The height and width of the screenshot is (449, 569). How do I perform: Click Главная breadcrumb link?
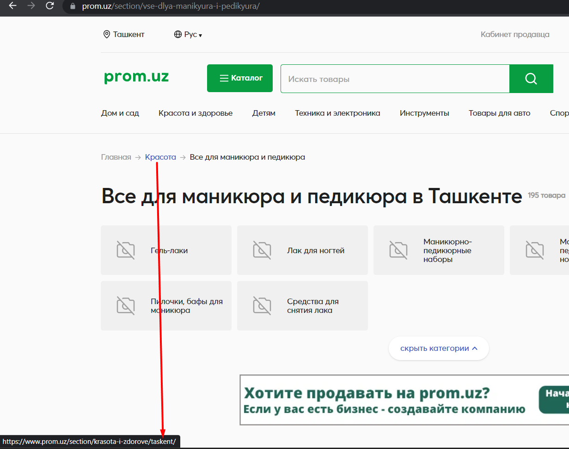coord(116,157)
